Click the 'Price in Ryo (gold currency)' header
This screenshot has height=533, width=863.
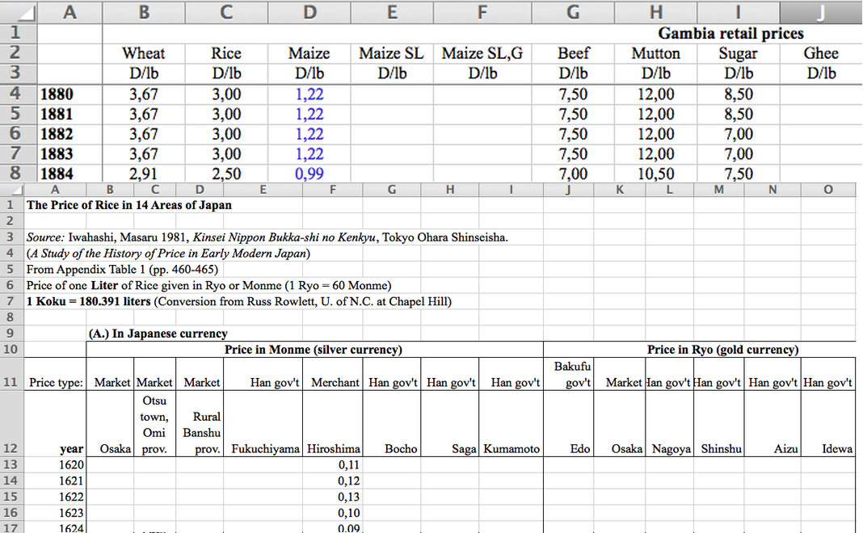coord(722,350)
